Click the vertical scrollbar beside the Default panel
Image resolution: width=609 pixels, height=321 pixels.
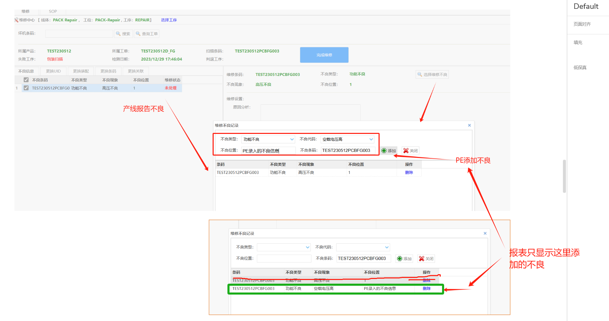[x=564, y=176]
